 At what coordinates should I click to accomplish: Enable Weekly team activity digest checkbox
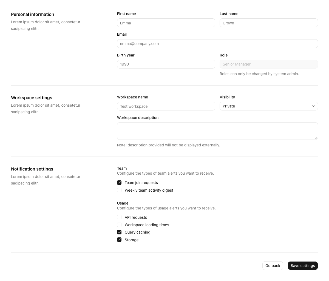click(119, 190)
